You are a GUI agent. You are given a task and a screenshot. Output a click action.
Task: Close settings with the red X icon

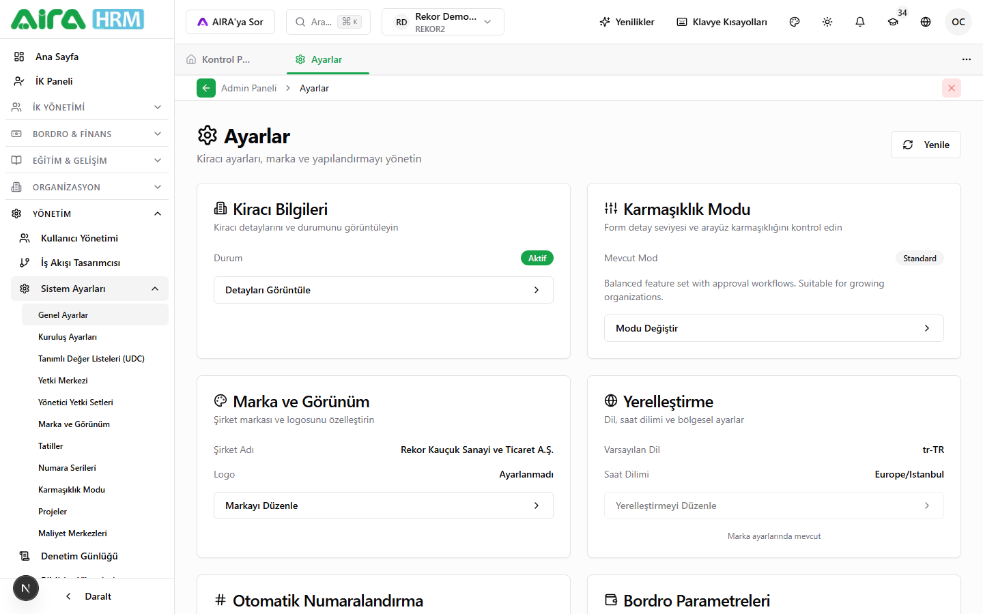[x=952, y=88]
